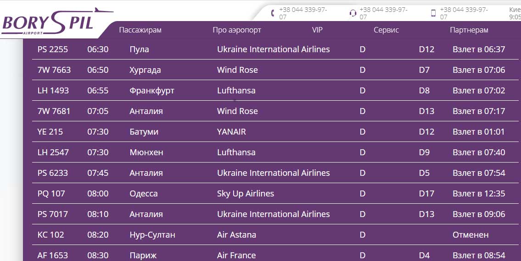The width and height of the screenshot is (521, 261).
Task: Click status Взлет в 12:35
Action: point(479,193)
